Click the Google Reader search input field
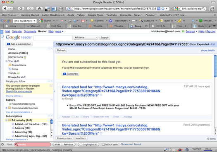This screenshot has height=152, width=217. click(x=53, y=38)
